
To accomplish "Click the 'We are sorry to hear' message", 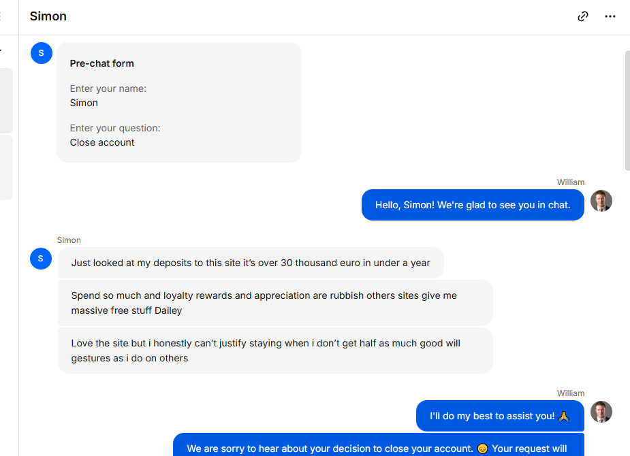I will [x=379, y=444].
